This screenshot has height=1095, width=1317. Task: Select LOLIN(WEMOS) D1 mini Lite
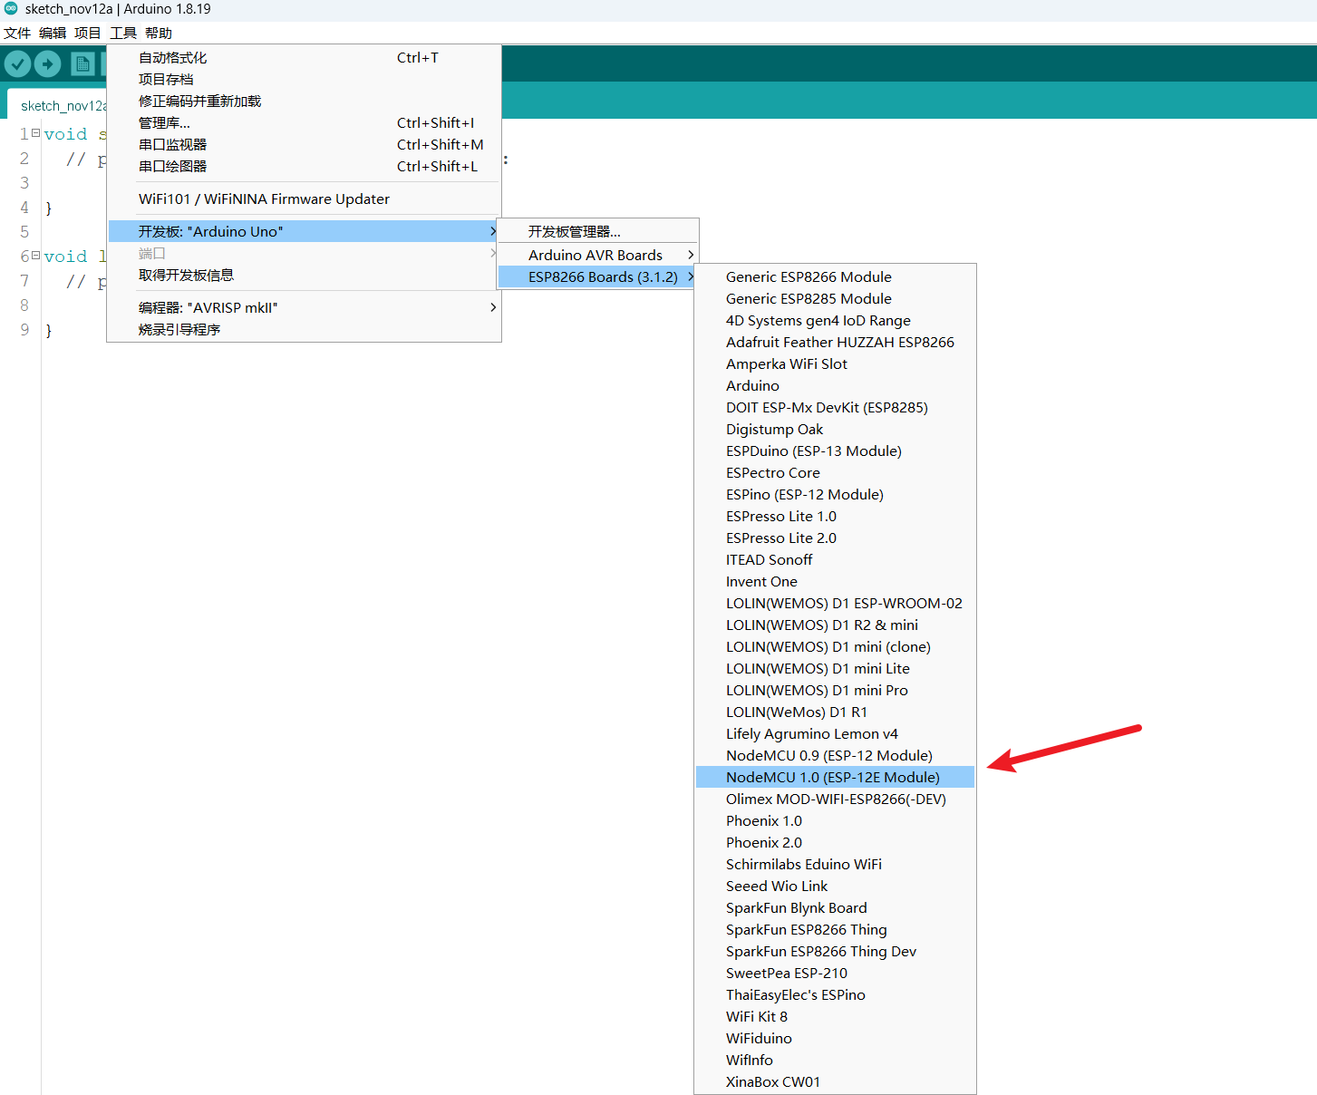pos(835,668)
